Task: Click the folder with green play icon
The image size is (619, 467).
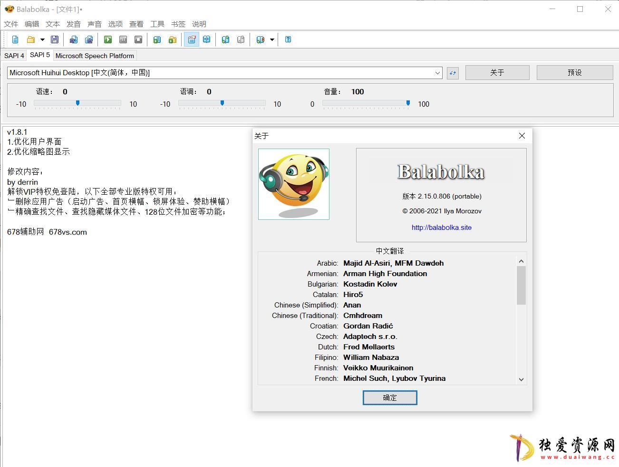Action: (x=173, y=40)
